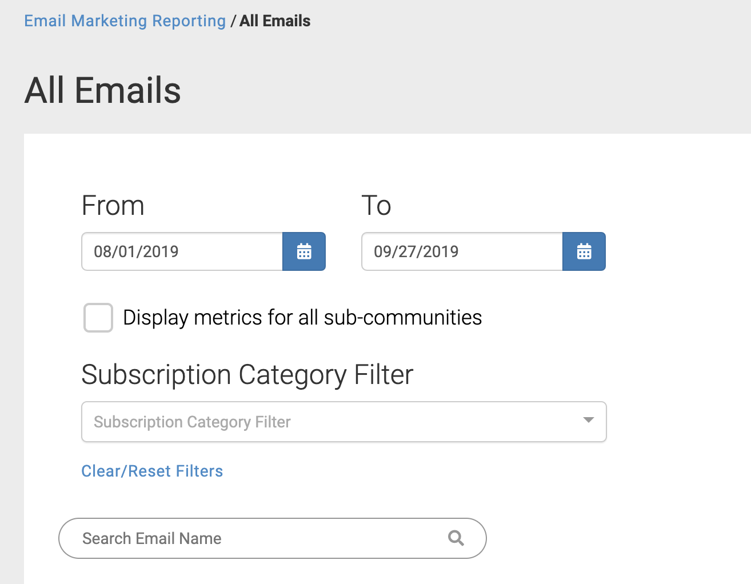Viewport: 751px width, 584px height.
Task: Open the From date calendar picker
Action: (x=303, y=251)
